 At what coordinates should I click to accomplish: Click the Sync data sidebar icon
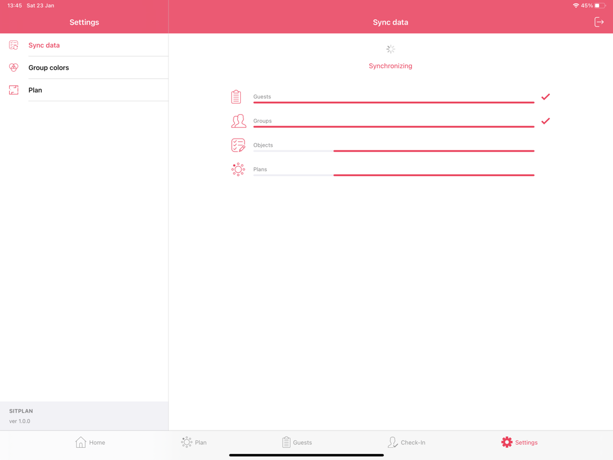(13, 45)
